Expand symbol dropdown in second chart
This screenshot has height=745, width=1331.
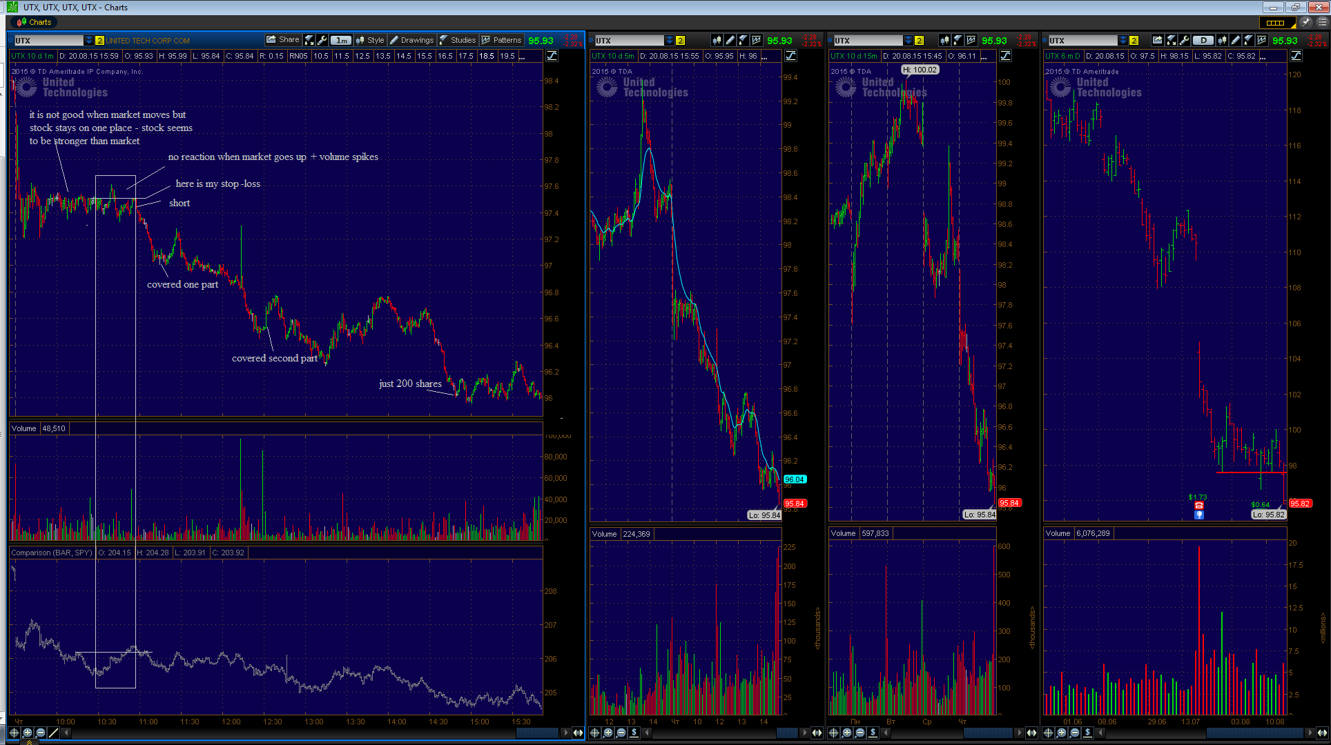[x=670, y=41]
